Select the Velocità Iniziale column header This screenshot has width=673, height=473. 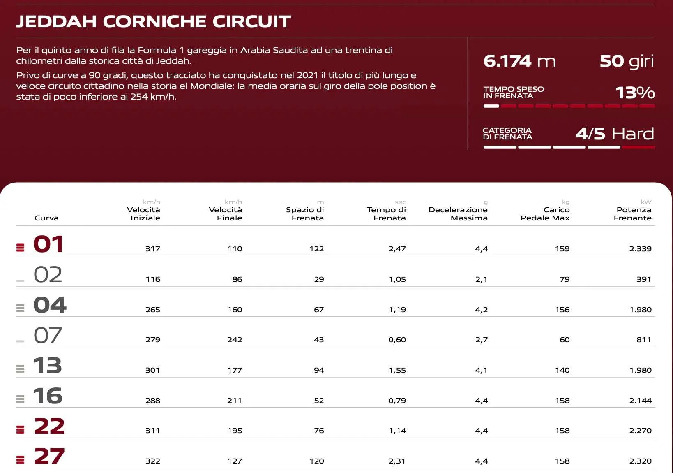144,213
